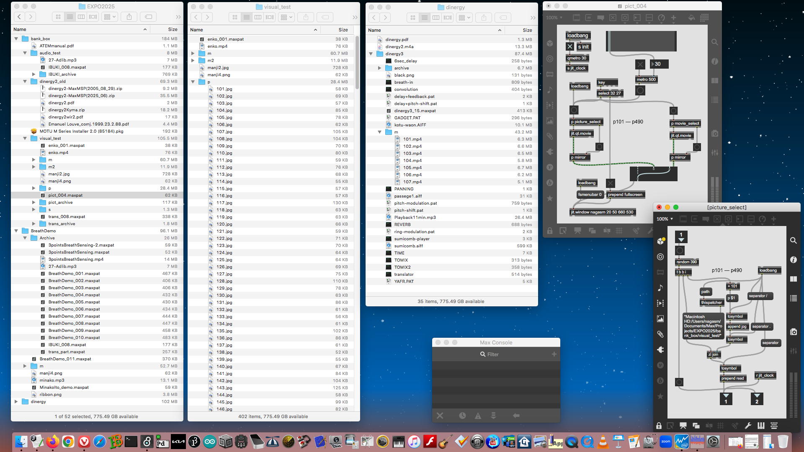Open object search in picture_select window

click(793, 241)
